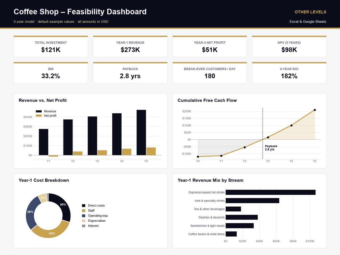Viewport: 340px width, 255px height.
Task: Click the Payback 2.8 yrs value
Action: pos(130,76)
